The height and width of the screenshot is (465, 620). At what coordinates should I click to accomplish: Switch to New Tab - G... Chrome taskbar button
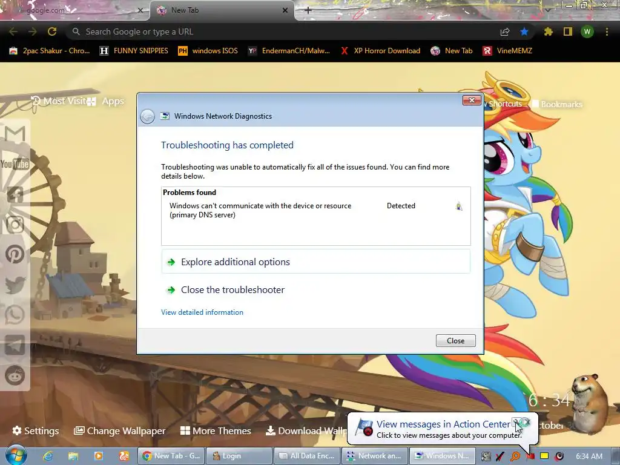click(171, 456)
